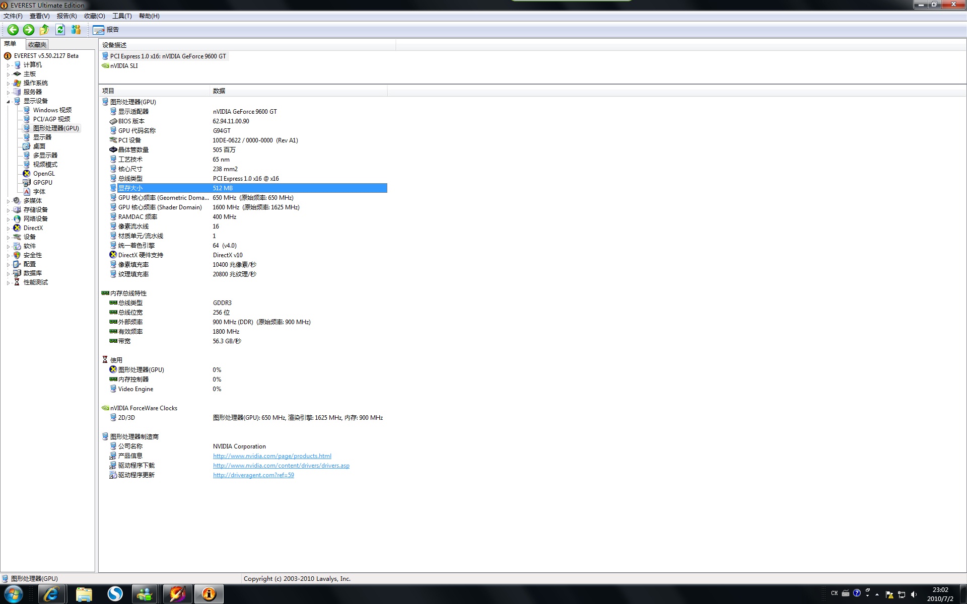Viewport: 967px width, 604px height.
Task: Open the nvidia.com products.html link
Action: (x=272, y=456)
